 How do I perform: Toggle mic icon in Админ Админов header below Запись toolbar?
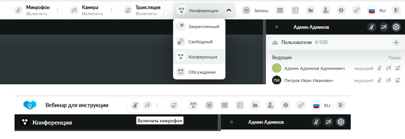tap(372, 27)
